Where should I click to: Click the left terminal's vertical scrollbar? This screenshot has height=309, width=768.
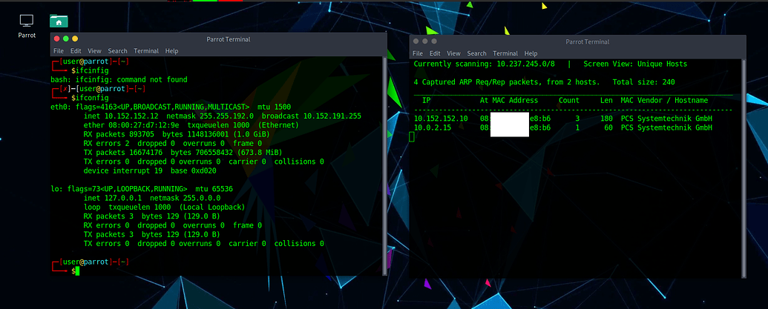coord(384,166)
